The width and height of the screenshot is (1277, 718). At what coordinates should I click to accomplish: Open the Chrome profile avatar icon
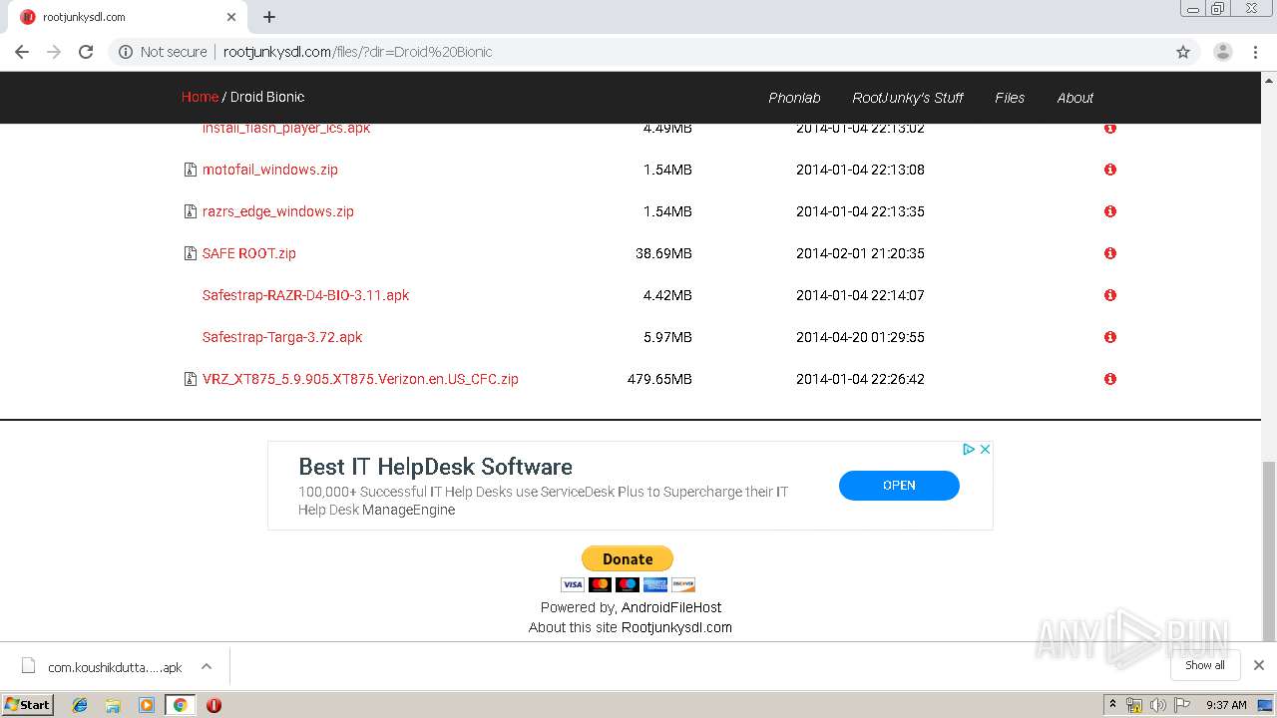coord(1223,52)
